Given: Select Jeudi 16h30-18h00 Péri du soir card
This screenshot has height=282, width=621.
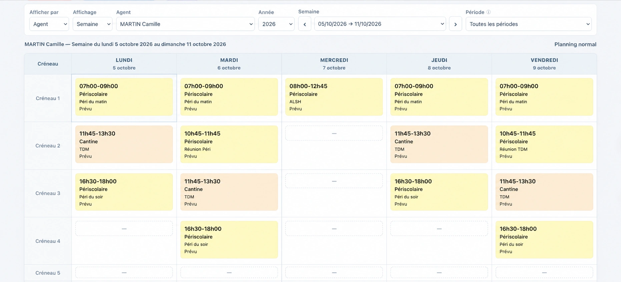Looking at the screenshot, I should [x=439, y=192].
